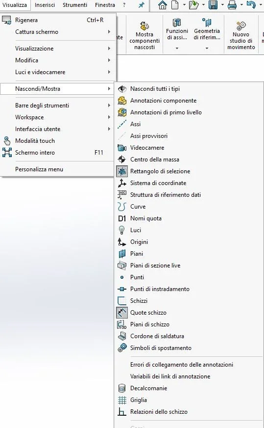The height and width of the screenshot is (428, 264).
Task: Click Mostra componenti nascosti icon
Action: pos(144,27)
